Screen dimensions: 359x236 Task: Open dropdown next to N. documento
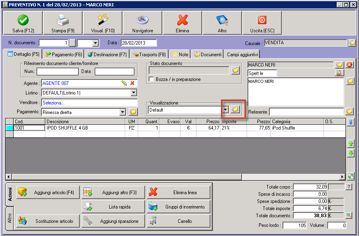click(96, 43)
